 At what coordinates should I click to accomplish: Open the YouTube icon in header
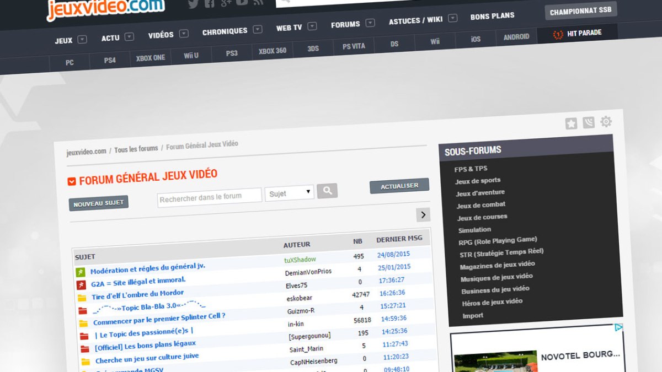242,3
